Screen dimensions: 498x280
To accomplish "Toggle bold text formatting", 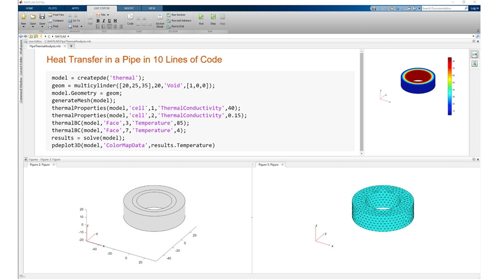I will click(x=98, y=21).
